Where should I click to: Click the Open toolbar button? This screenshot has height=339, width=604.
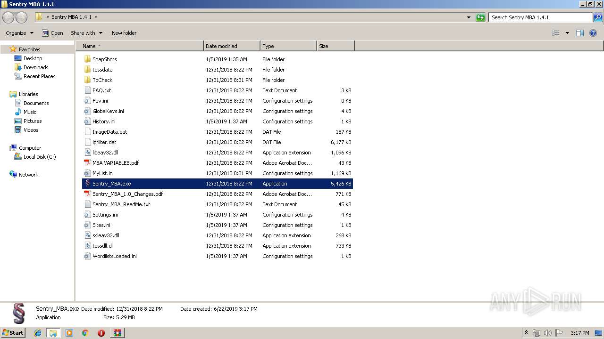52,33
